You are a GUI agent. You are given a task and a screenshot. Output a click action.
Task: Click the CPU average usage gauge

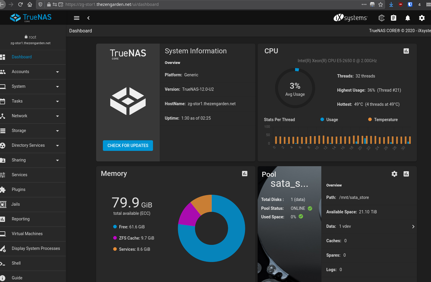point(295,88)
